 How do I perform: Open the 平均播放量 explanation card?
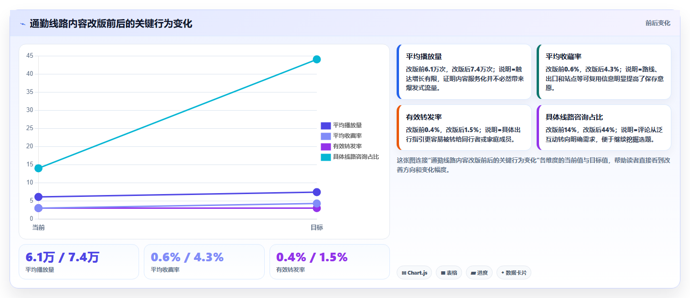pos(464,72)
